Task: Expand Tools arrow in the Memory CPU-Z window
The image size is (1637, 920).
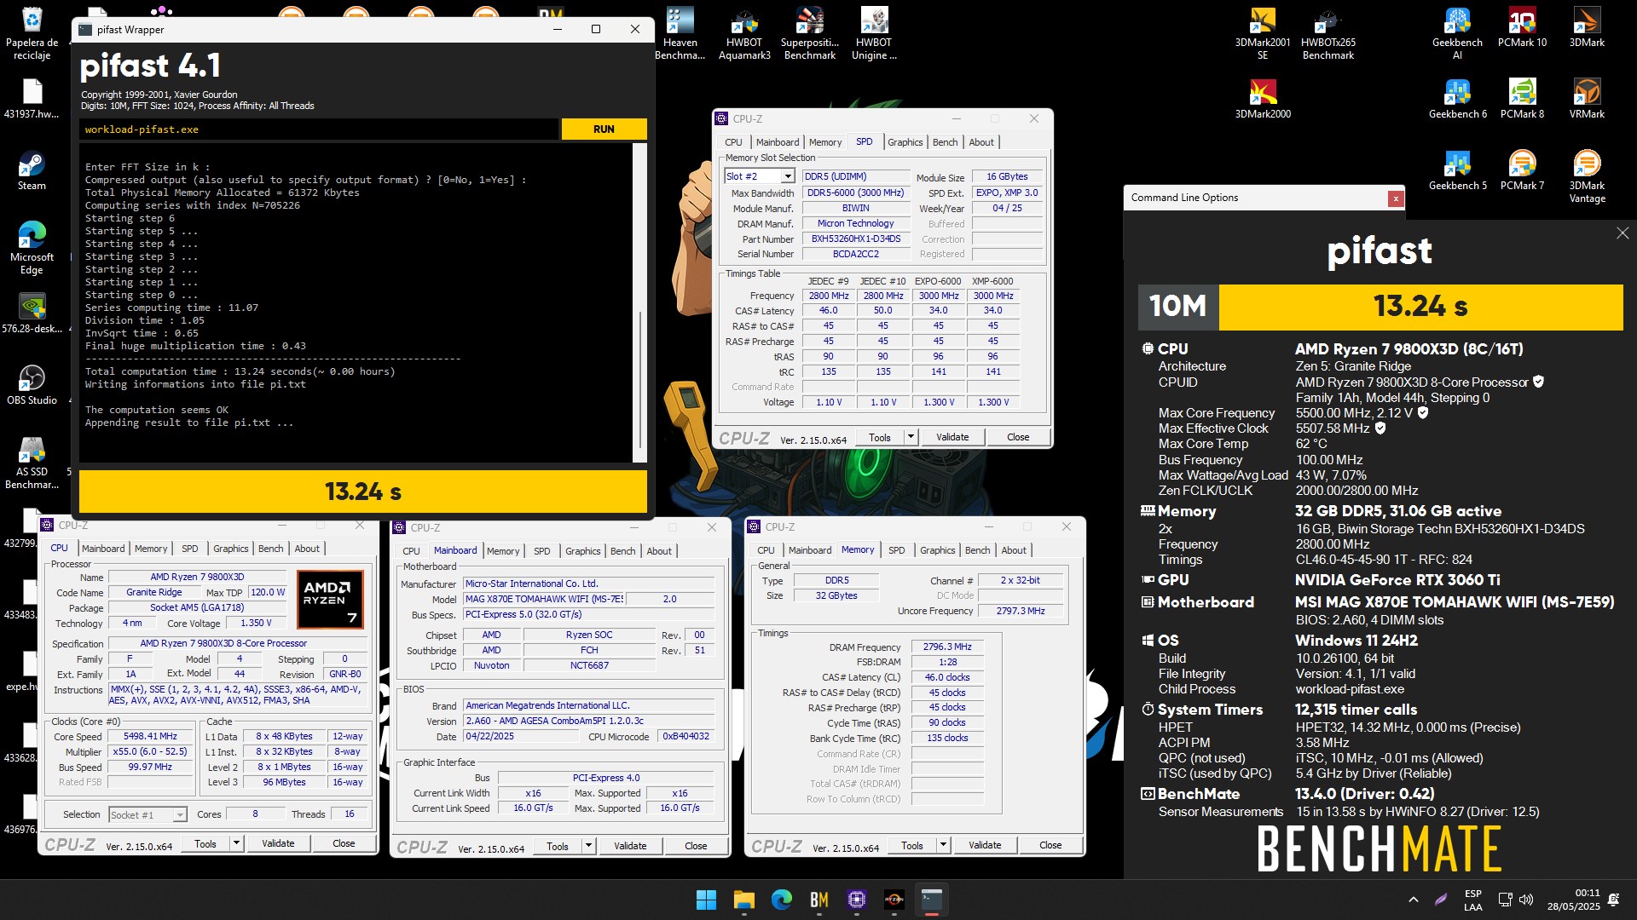Action: pos(943,845)
